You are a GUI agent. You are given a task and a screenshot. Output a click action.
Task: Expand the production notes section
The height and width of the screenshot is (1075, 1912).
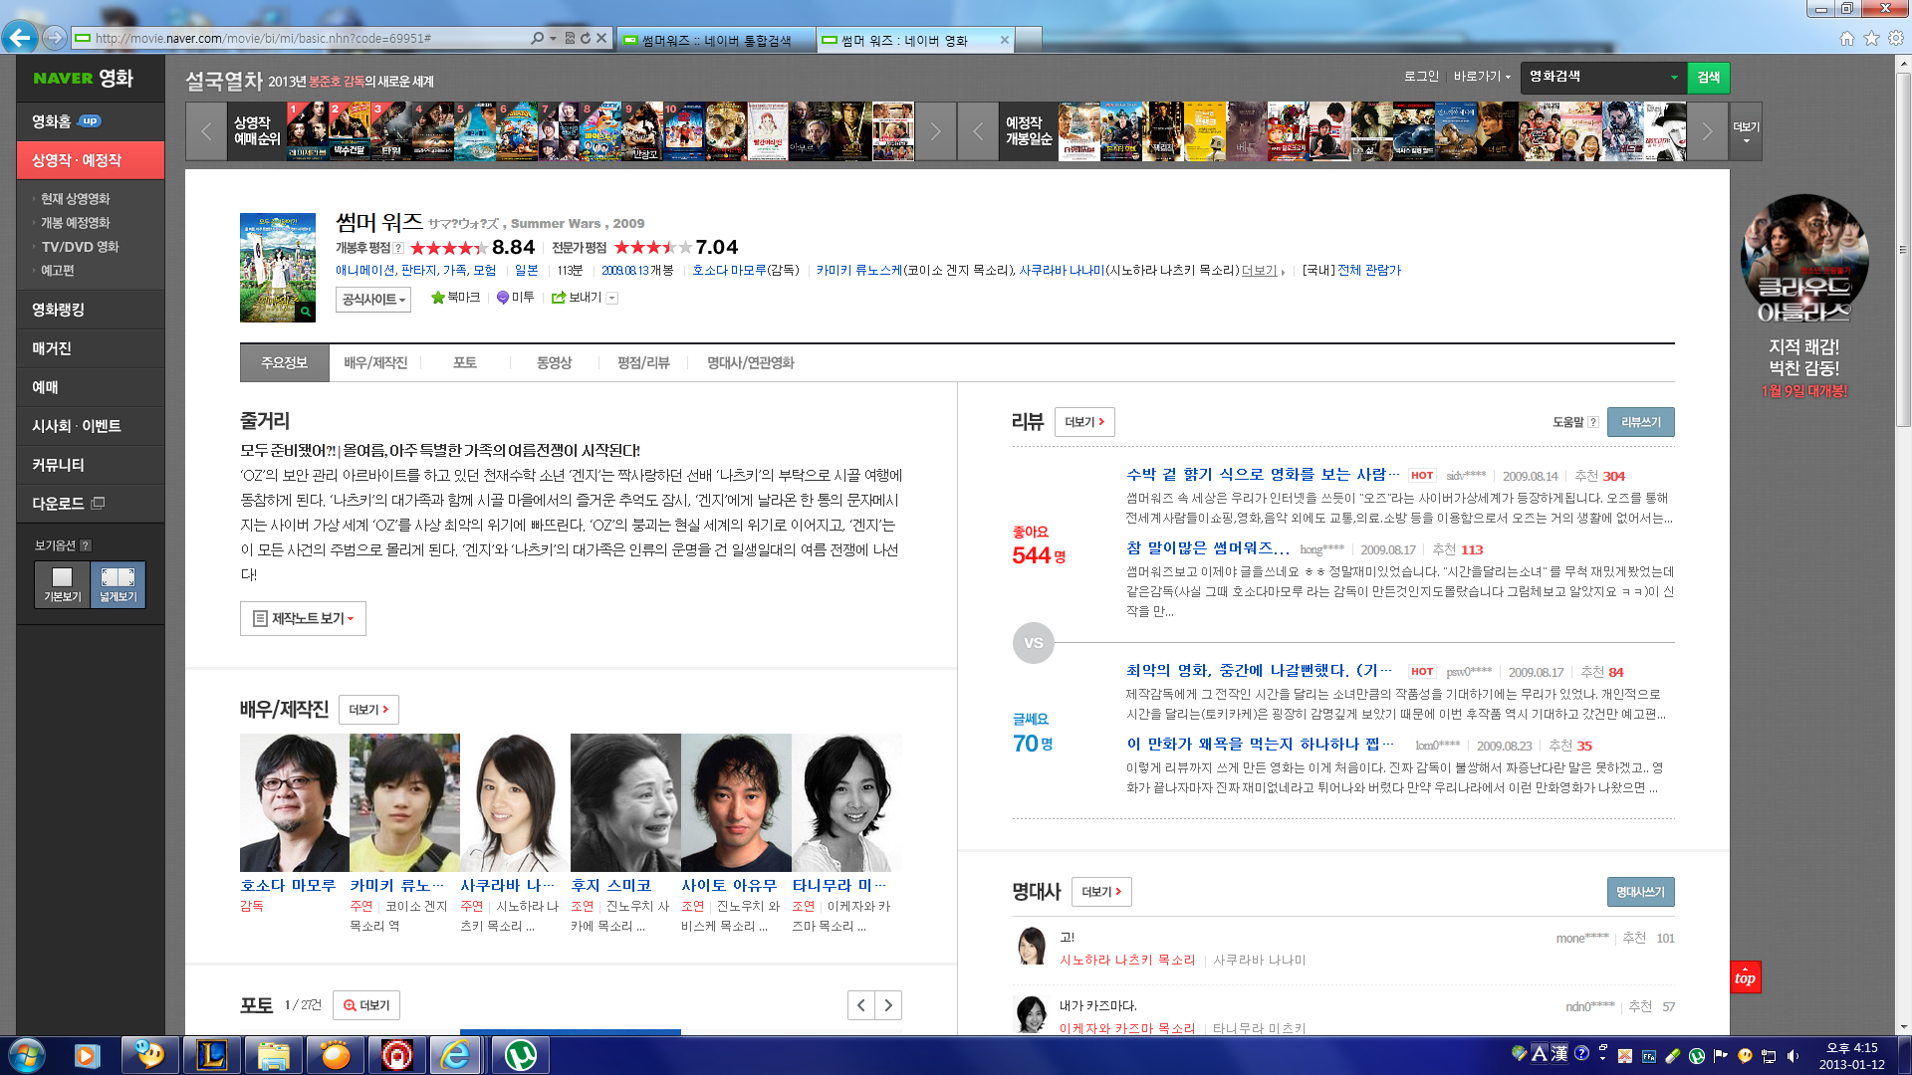[303, 618]
